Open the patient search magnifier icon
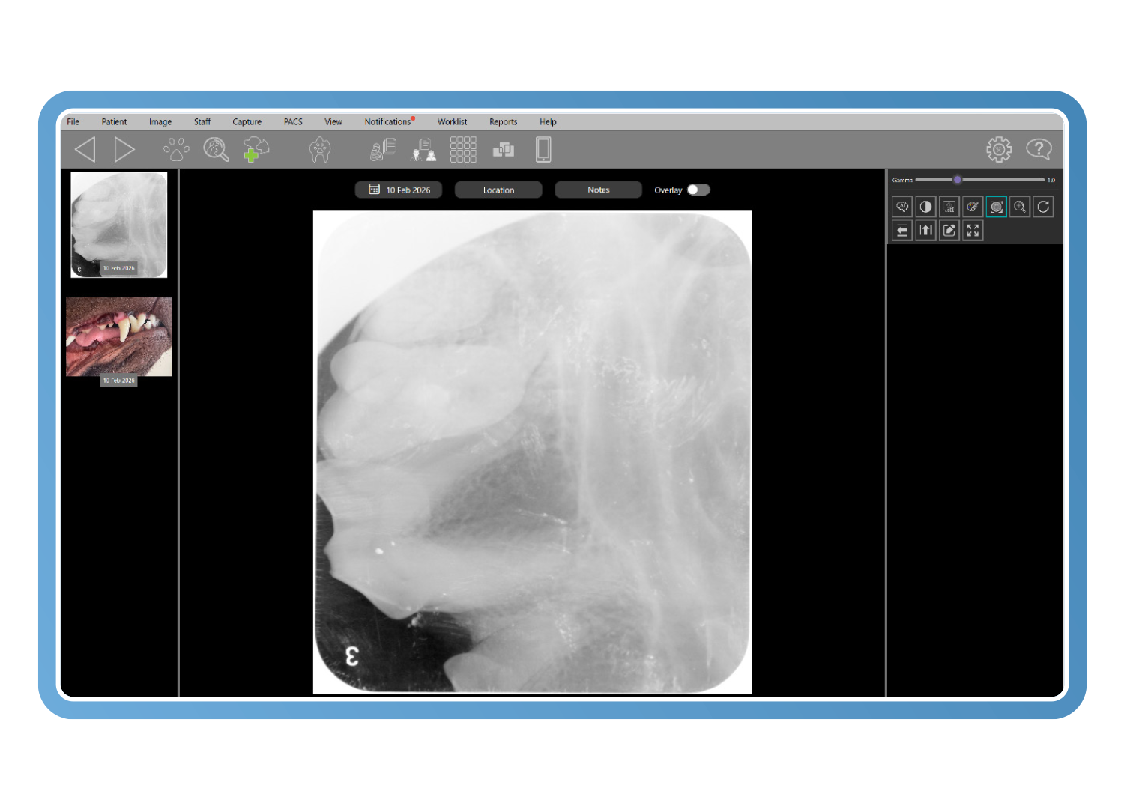1124x809 pixels. point(216,150)
